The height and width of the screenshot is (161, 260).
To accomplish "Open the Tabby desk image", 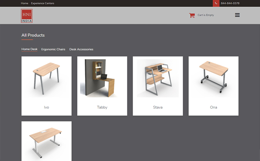I will [x=102, y=78].
